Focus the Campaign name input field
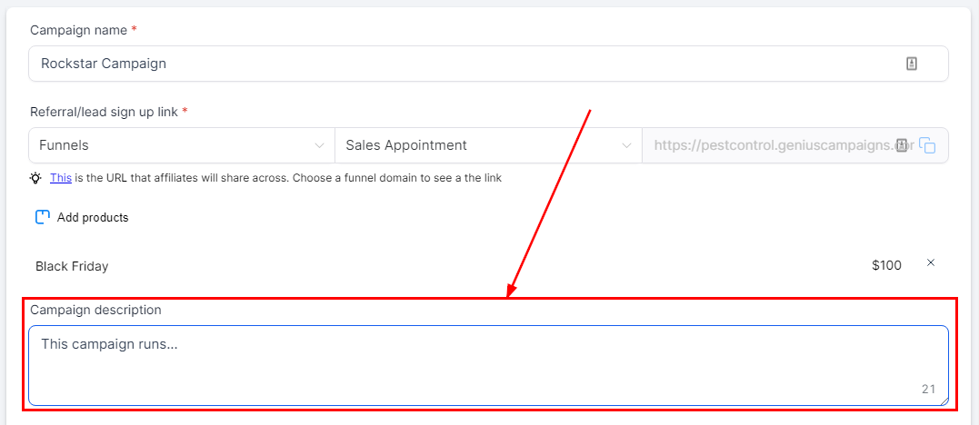 (x=455, y=64)
